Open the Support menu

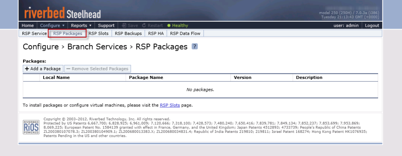point(106,26)
